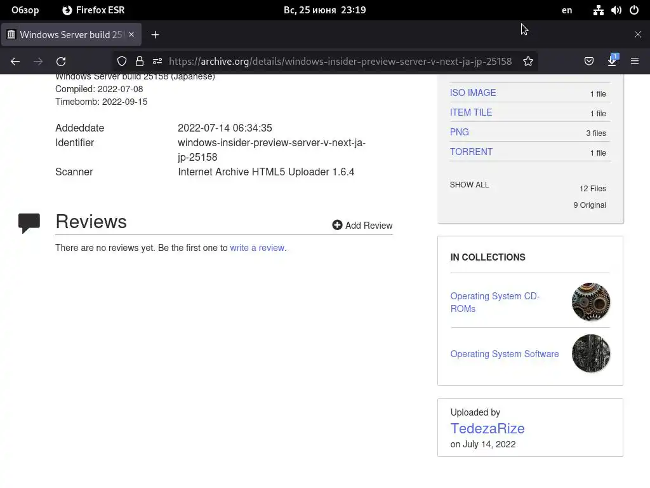
Task: Click the network connection tray icon
Action: [598, 10]
